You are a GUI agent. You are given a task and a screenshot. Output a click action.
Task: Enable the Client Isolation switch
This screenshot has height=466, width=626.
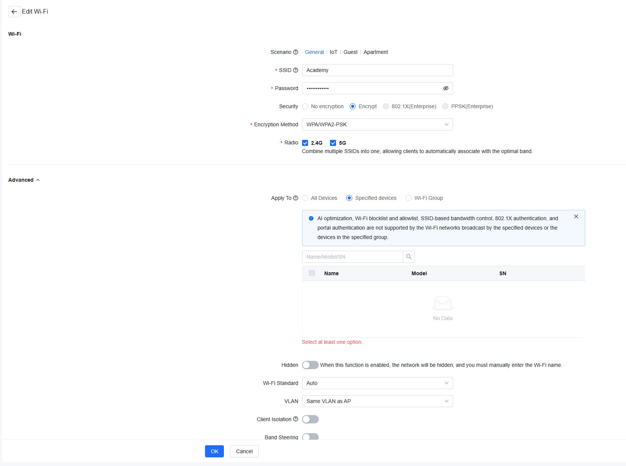310,419
